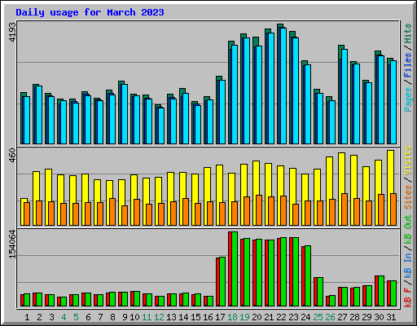Click the green kB bar for day 18
The width and height of the screenshot is (417, 326).
pyautogui.click(x=235, y=269)
